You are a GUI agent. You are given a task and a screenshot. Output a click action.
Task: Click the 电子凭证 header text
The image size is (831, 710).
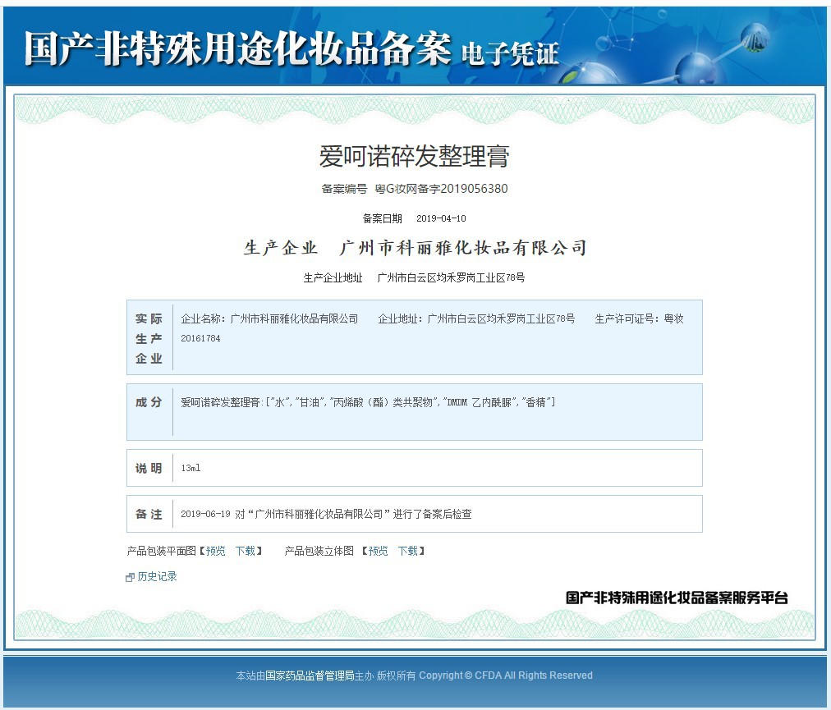pyautogui.click(x=510, y=54)
